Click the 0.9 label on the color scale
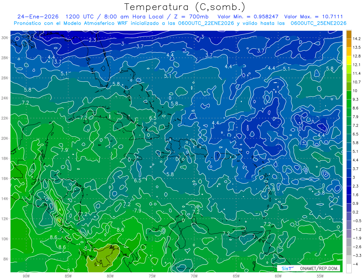 (356, 203)
